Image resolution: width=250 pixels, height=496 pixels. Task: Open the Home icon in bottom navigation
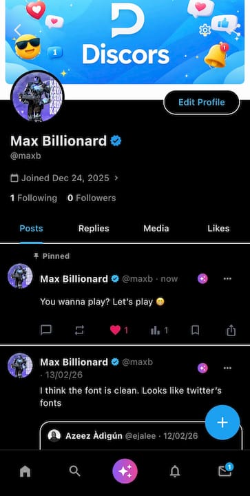click(25, 471)
